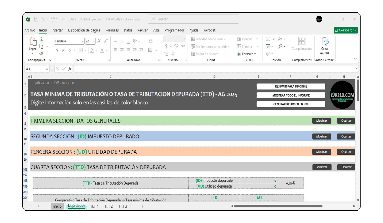Click the Autosuma sigma icon
The image size is (383, 223).
(x=268, y=39)
